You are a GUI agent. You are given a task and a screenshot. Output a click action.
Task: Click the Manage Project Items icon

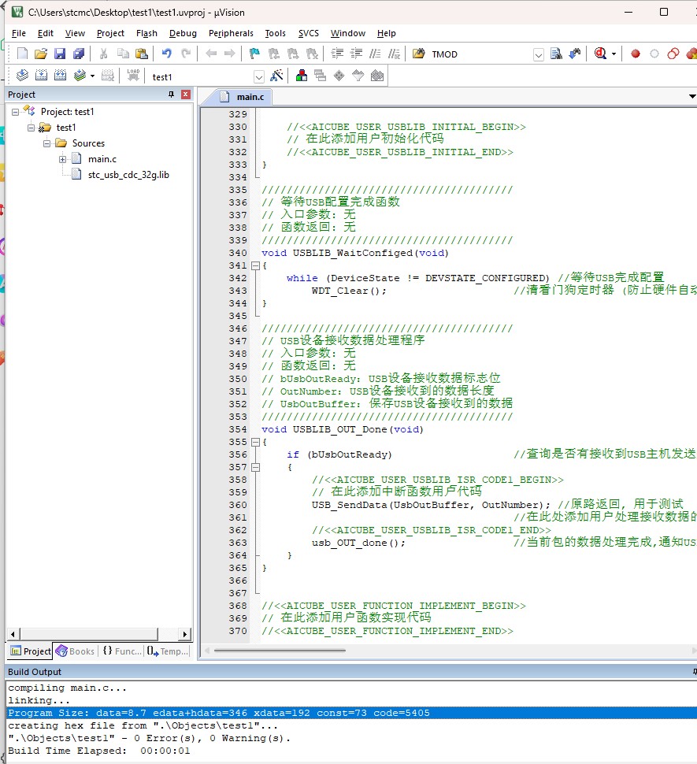coord(302,76)
